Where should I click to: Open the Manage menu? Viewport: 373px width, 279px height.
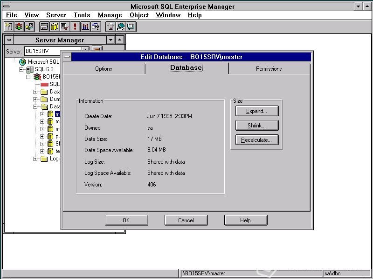click(110, 15)
